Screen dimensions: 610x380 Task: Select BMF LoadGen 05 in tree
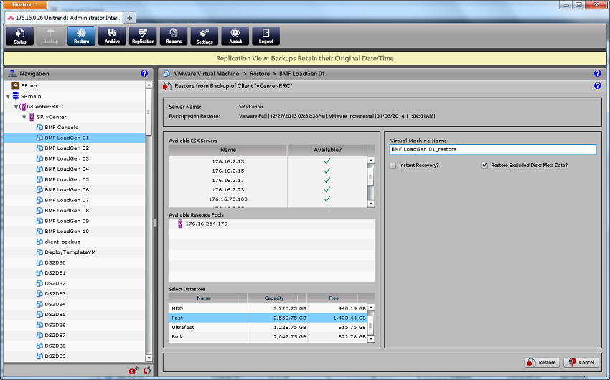tap(67, 179)
